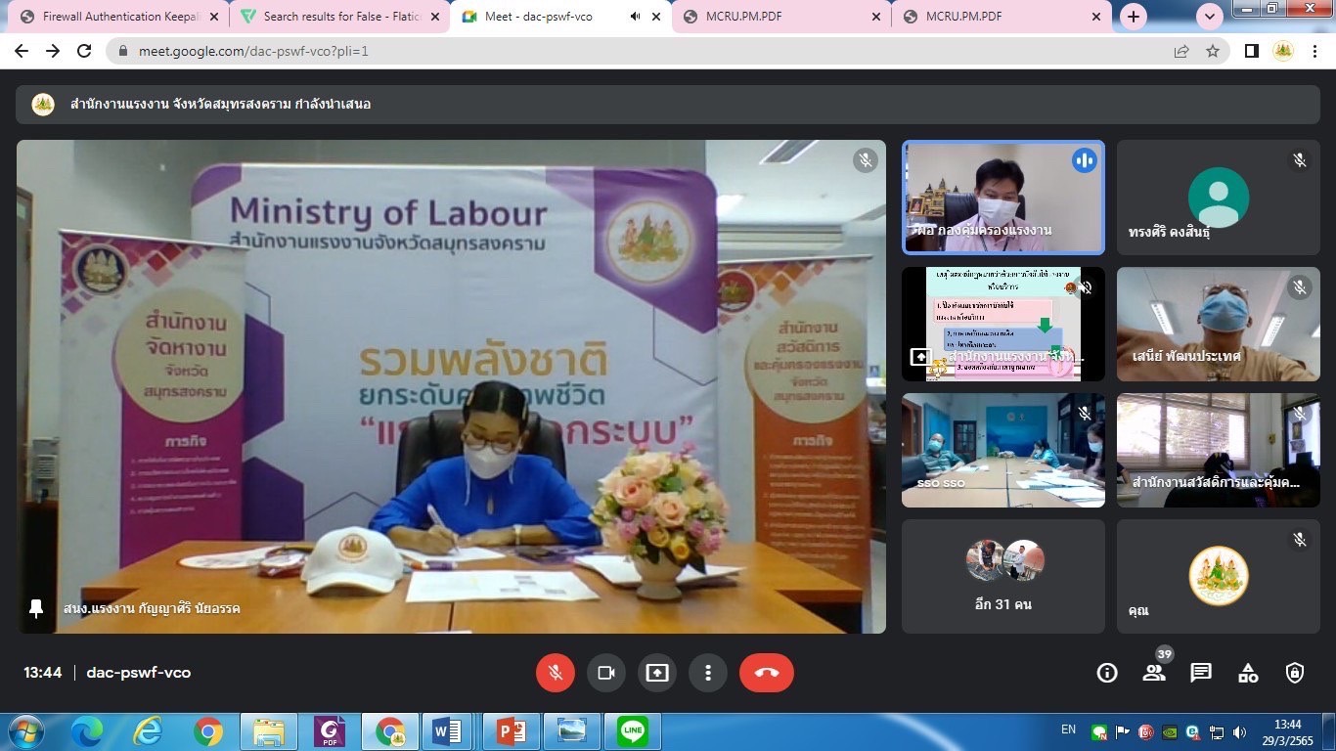Viewport: 1336px width, 751px height.
Task: Open host controls lock icon
Action: pyautogui.click(x=1295, y=673)
